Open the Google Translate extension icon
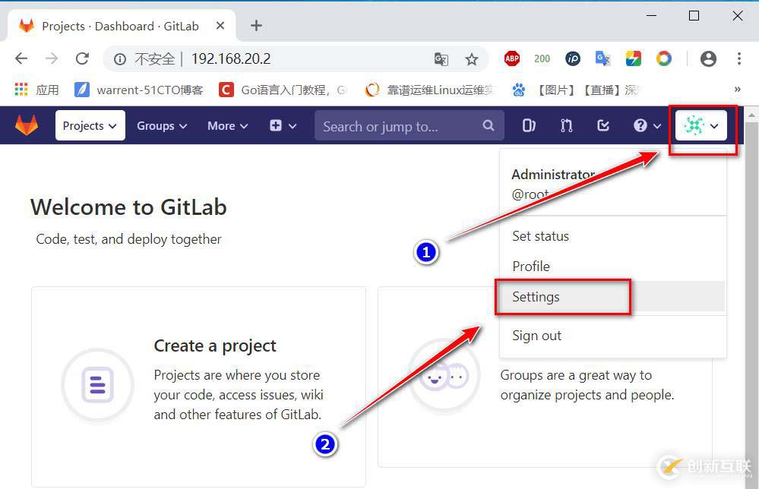 (602, 58)
